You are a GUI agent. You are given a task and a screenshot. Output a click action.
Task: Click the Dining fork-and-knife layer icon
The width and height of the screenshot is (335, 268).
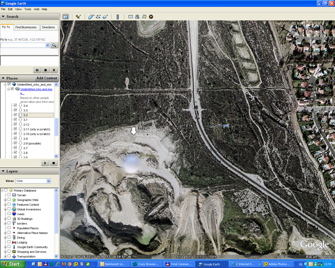click(x=14, y=238)
